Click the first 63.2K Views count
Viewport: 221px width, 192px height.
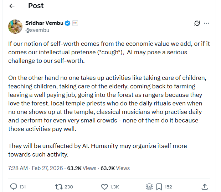(82, 168)
